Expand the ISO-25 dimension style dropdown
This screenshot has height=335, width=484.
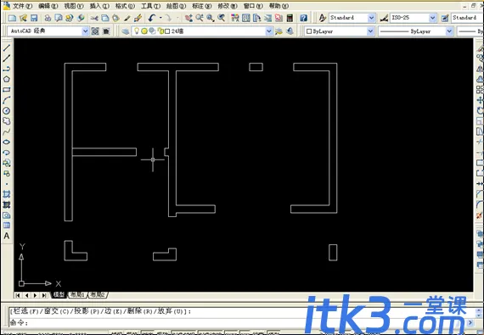[432, 18]
